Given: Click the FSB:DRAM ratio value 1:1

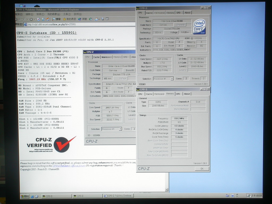Looking at the screenshot, I should [x=179, y=122].
